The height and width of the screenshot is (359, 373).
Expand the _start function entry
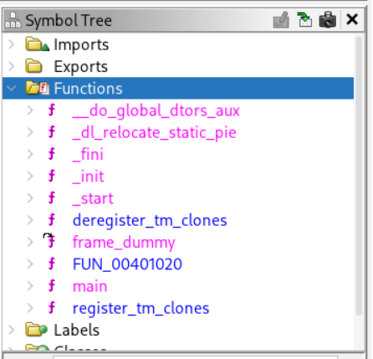tap(30, 198)
